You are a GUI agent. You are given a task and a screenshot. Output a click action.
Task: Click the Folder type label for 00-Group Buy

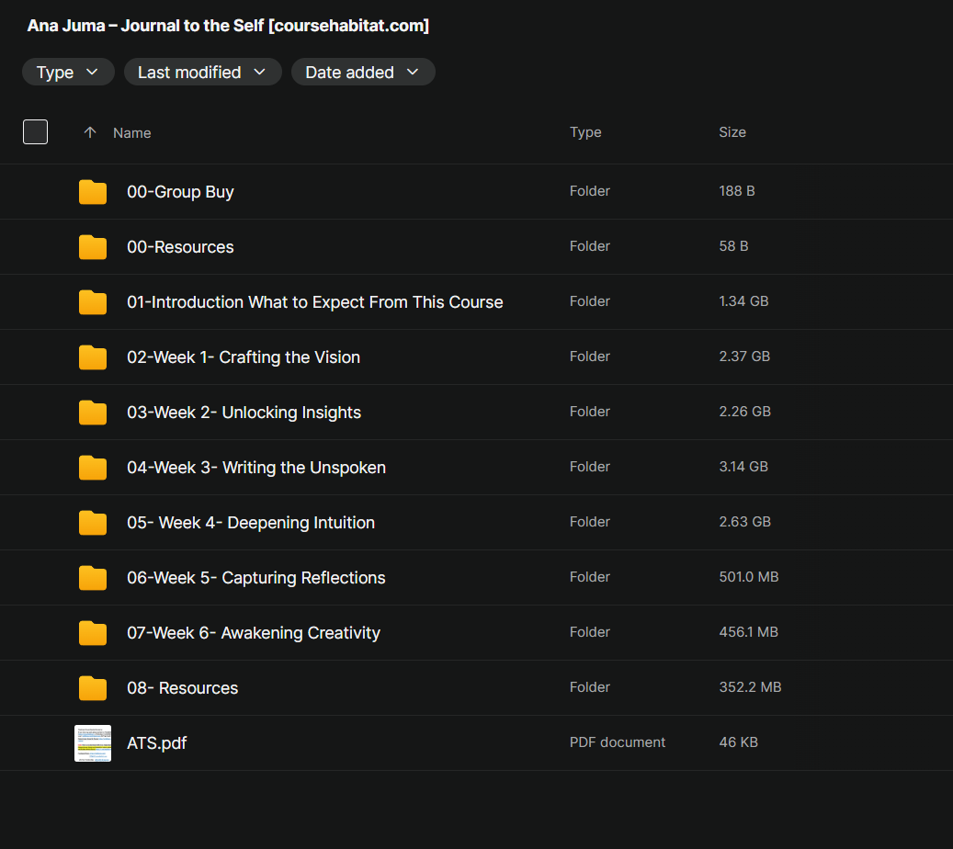tap(590, 191)
